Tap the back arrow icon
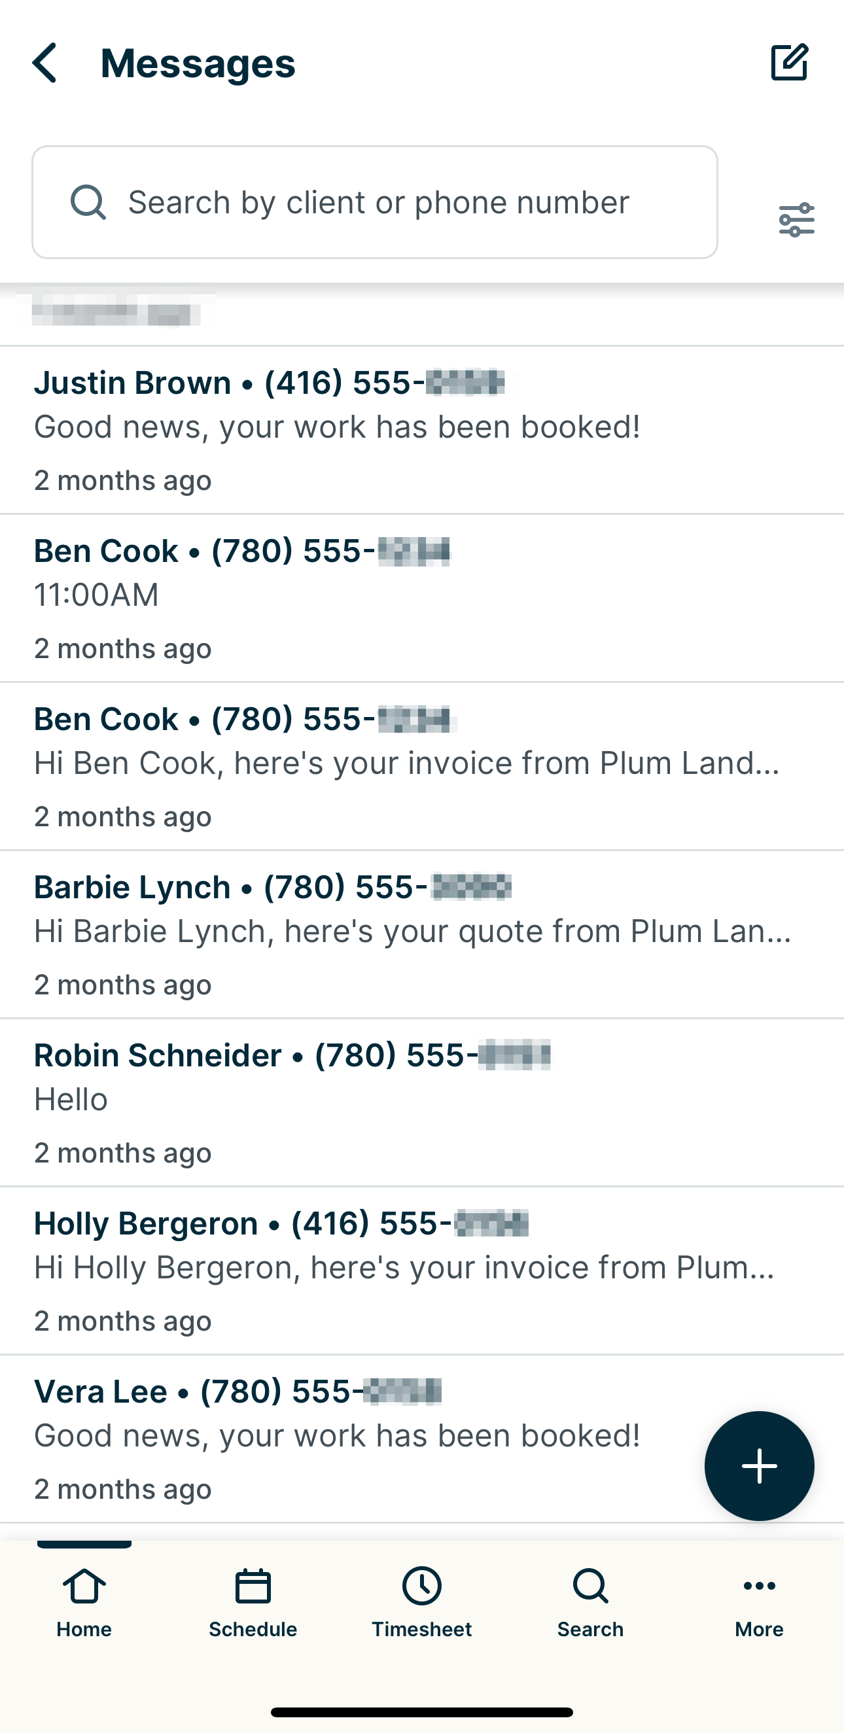The height and width of the screenshot is (1733, 844). point(44,63)
